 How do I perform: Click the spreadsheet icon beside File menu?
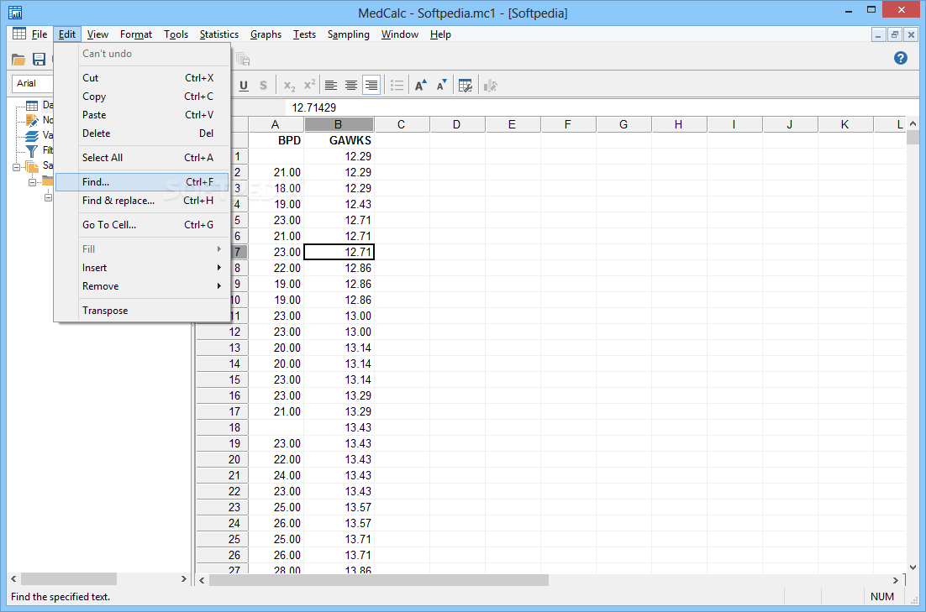coord(18,34)
